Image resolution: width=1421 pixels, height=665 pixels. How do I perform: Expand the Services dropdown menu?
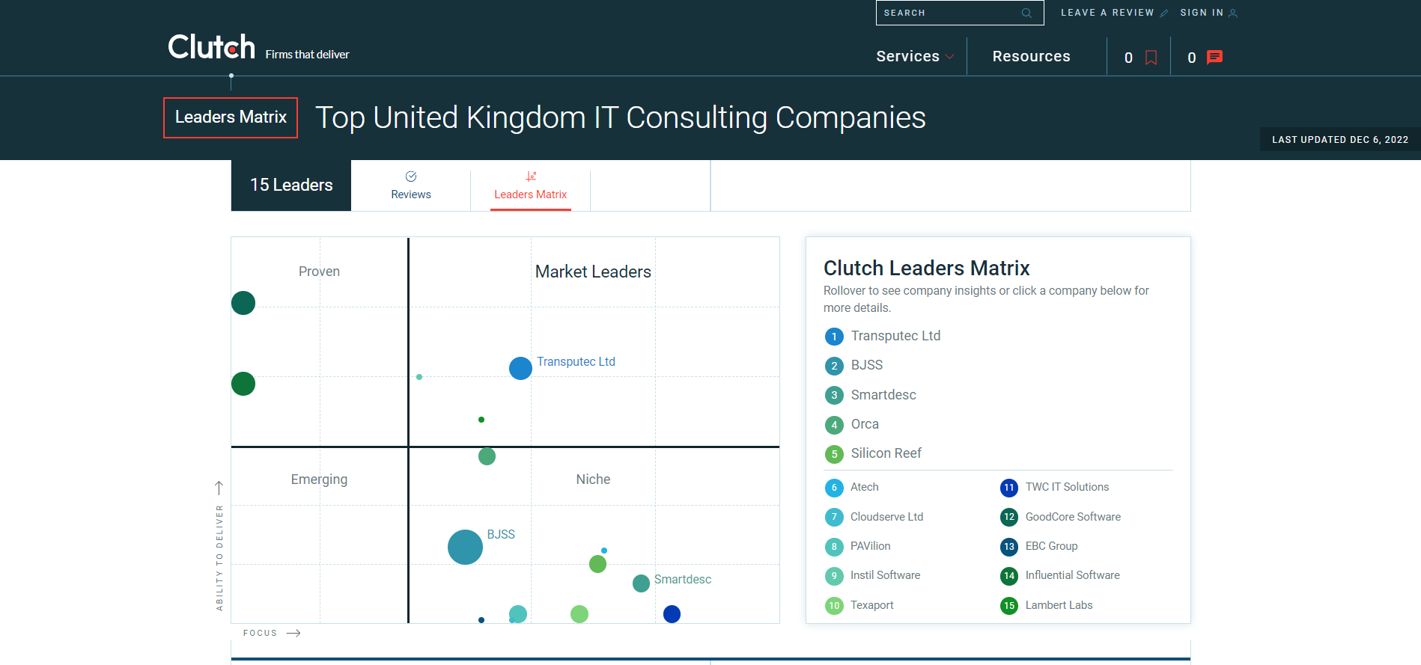pyautogui.click(x=915, y=57)
